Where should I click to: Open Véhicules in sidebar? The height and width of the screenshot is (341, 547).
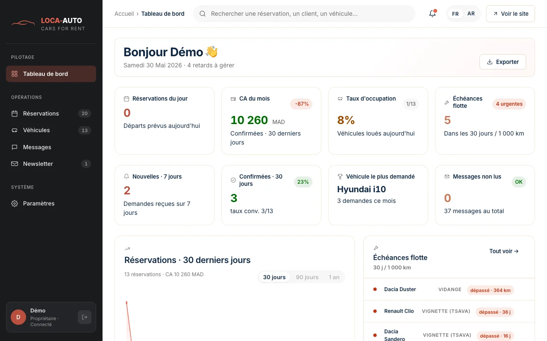pos(51,130)
